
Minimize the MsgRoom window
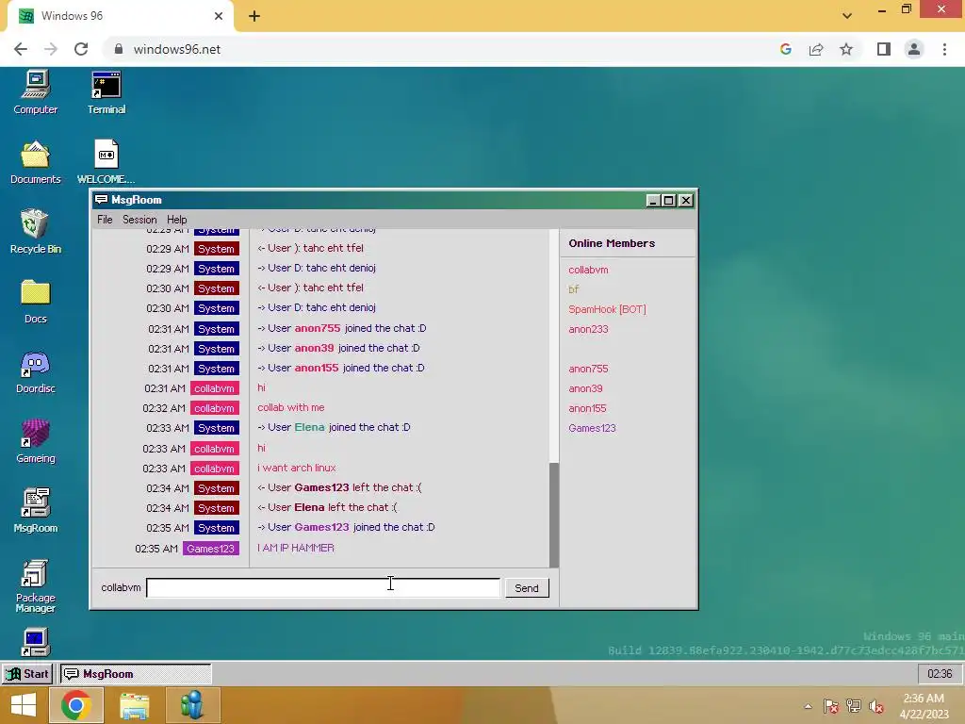tap(653, 200)
